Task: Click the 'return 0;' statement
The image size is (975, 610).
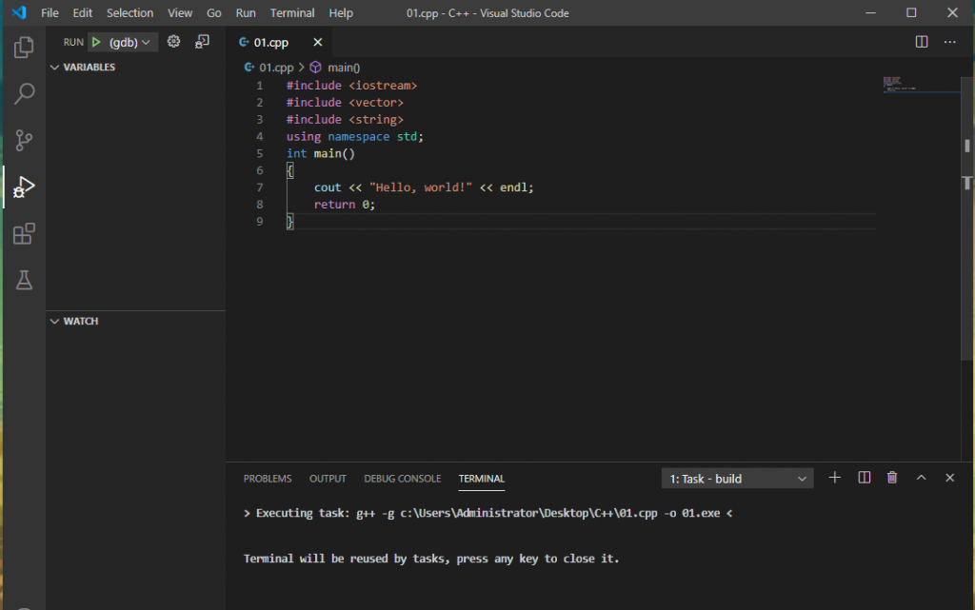Action: point(345,205)
